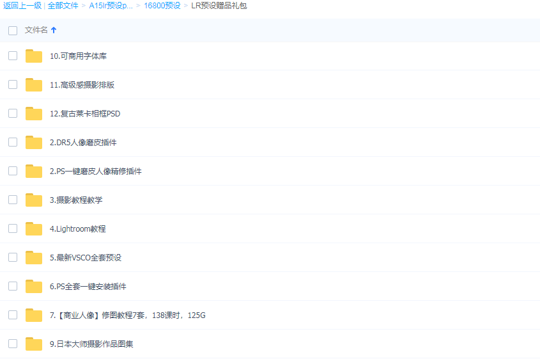
Task: Click folder icon for 6.PS全套一键安装插件
Action: pyautogui.click(x=34, y=286)
